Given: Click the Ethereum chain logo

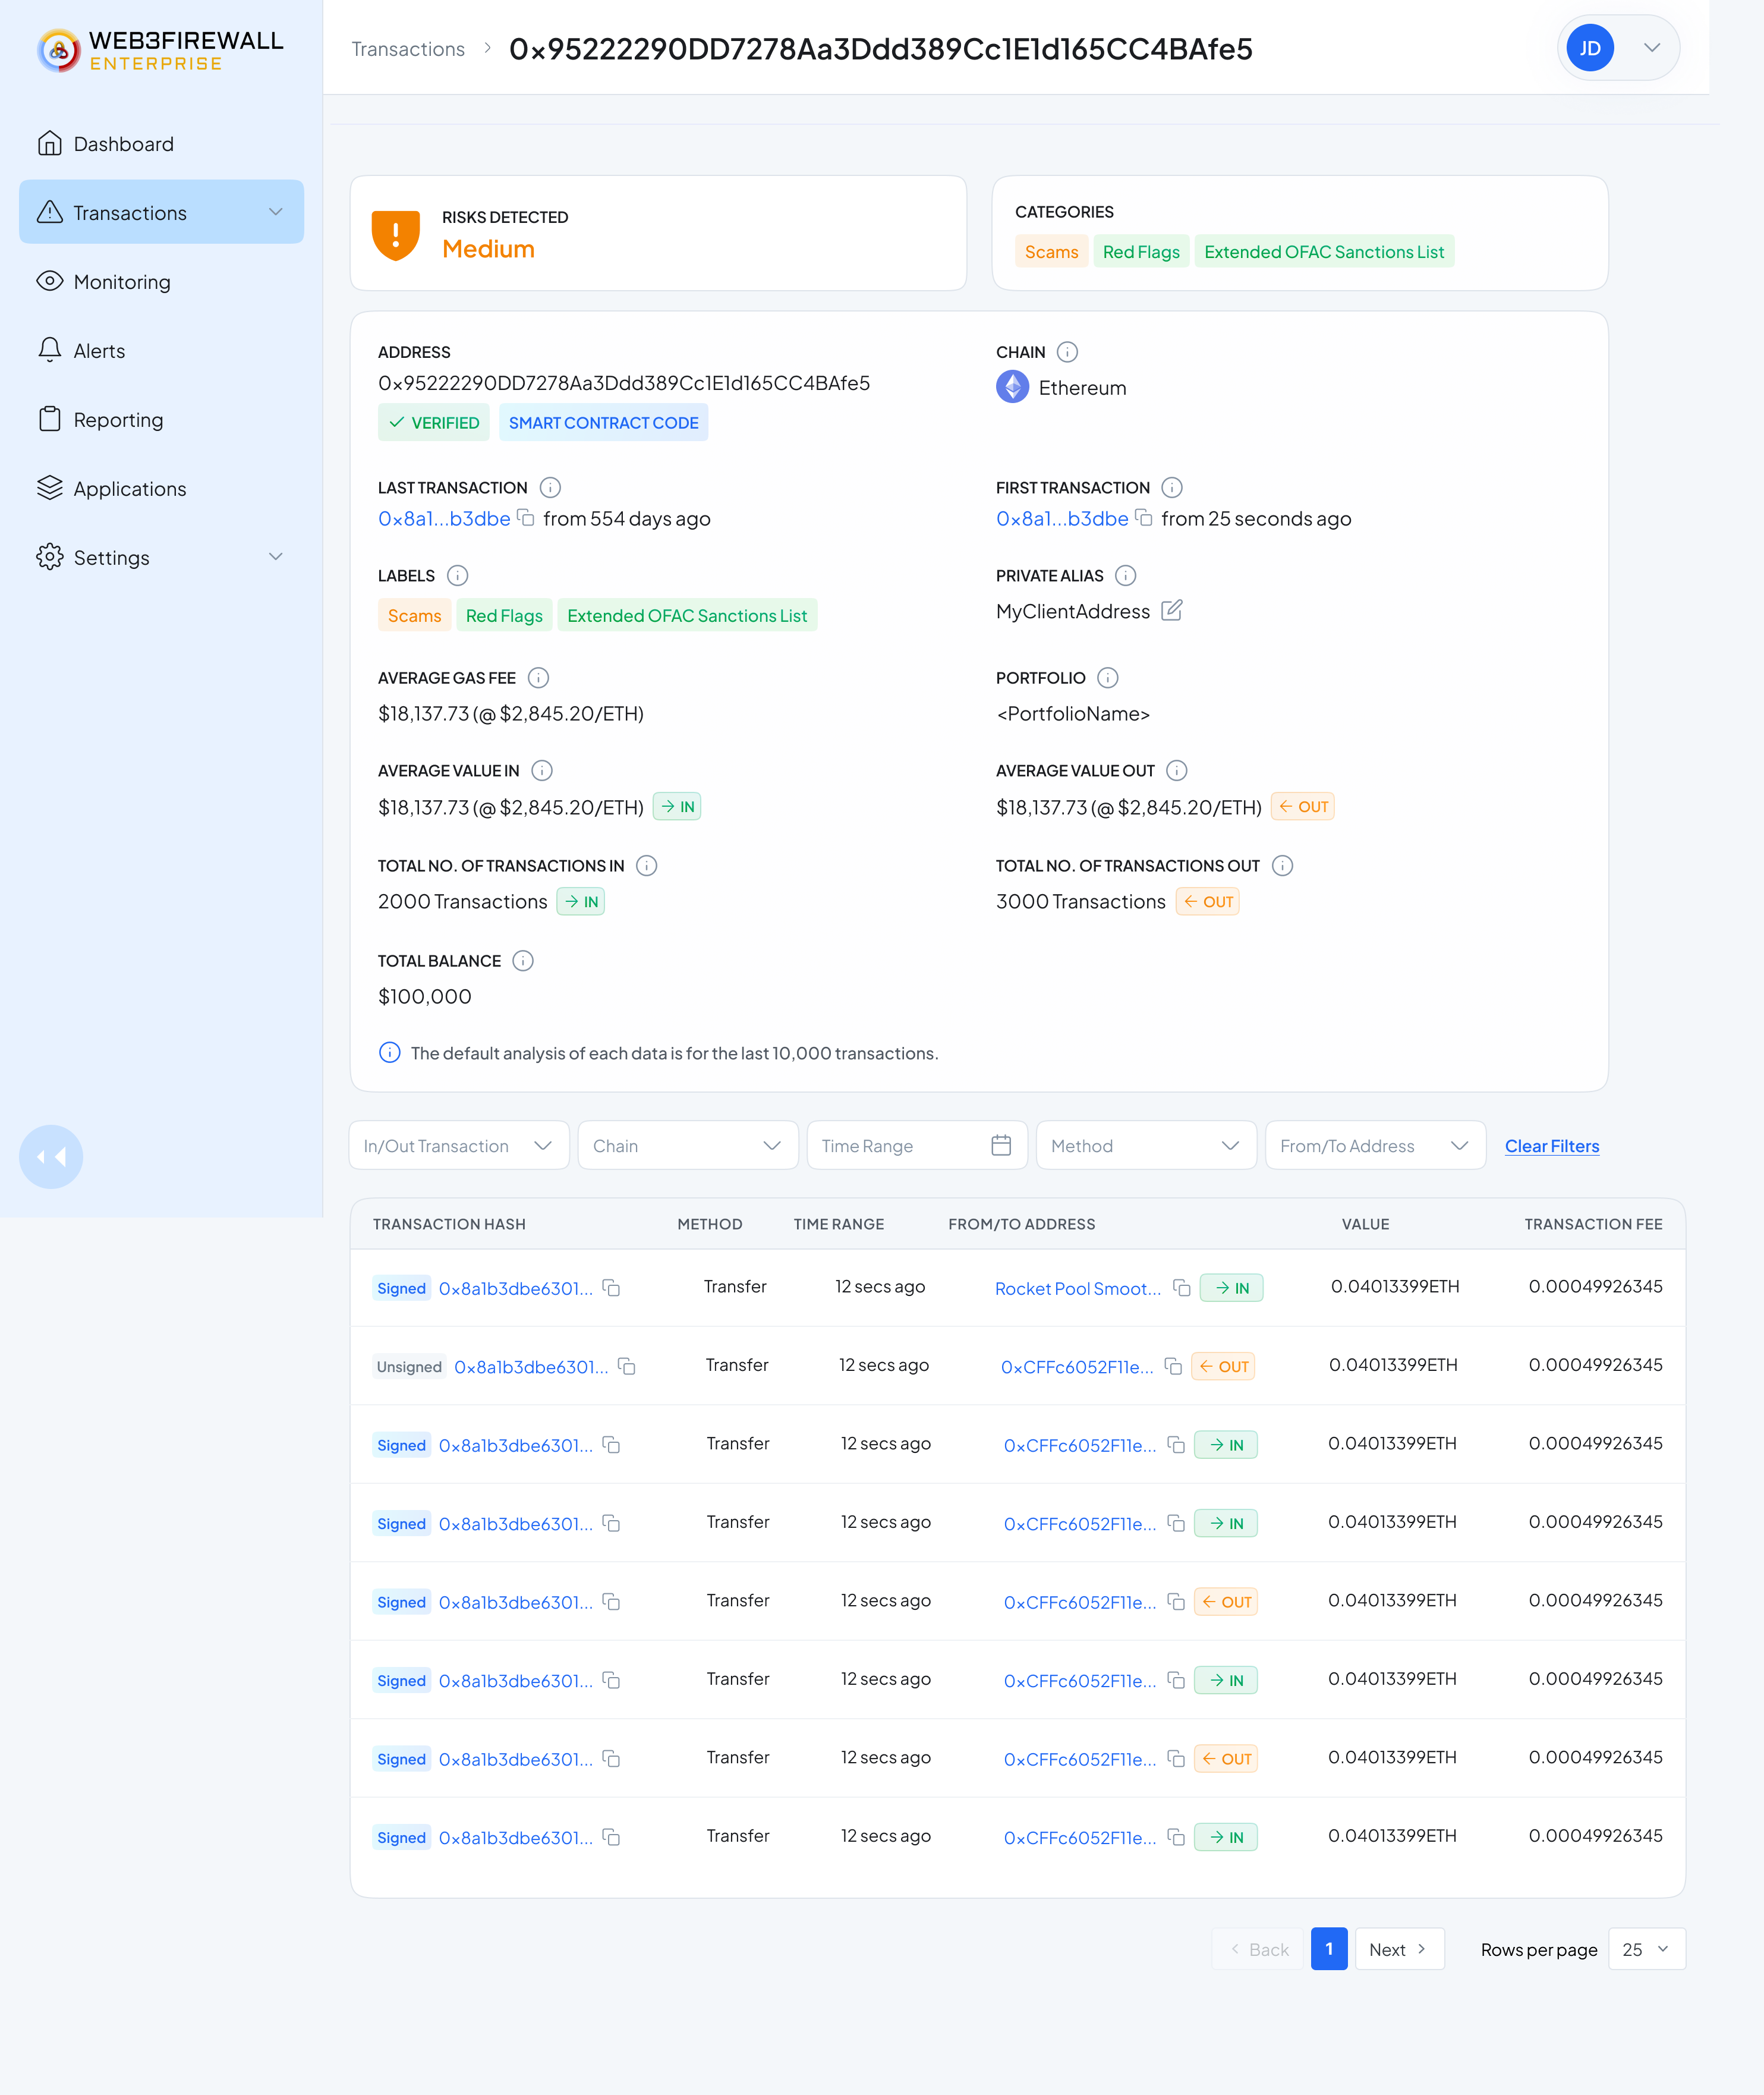Looking at the screenshot, I should point(1012,387).
